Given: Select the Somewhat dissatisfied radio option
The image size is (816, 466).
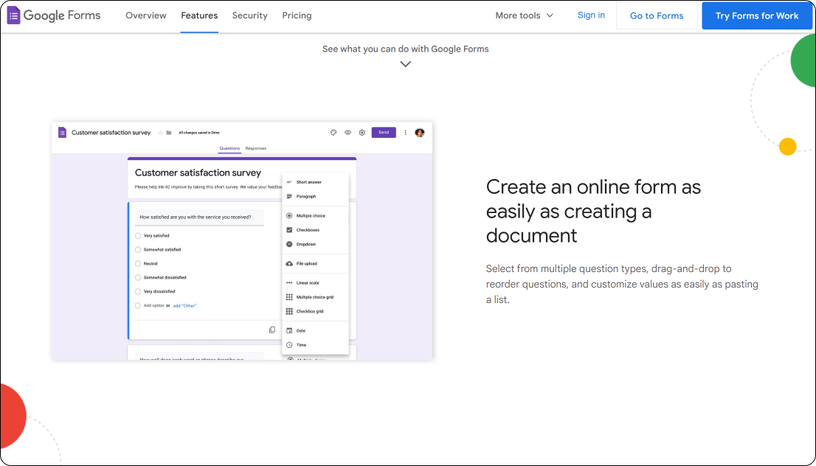Looking at the screenshot, I should [138, 278].
